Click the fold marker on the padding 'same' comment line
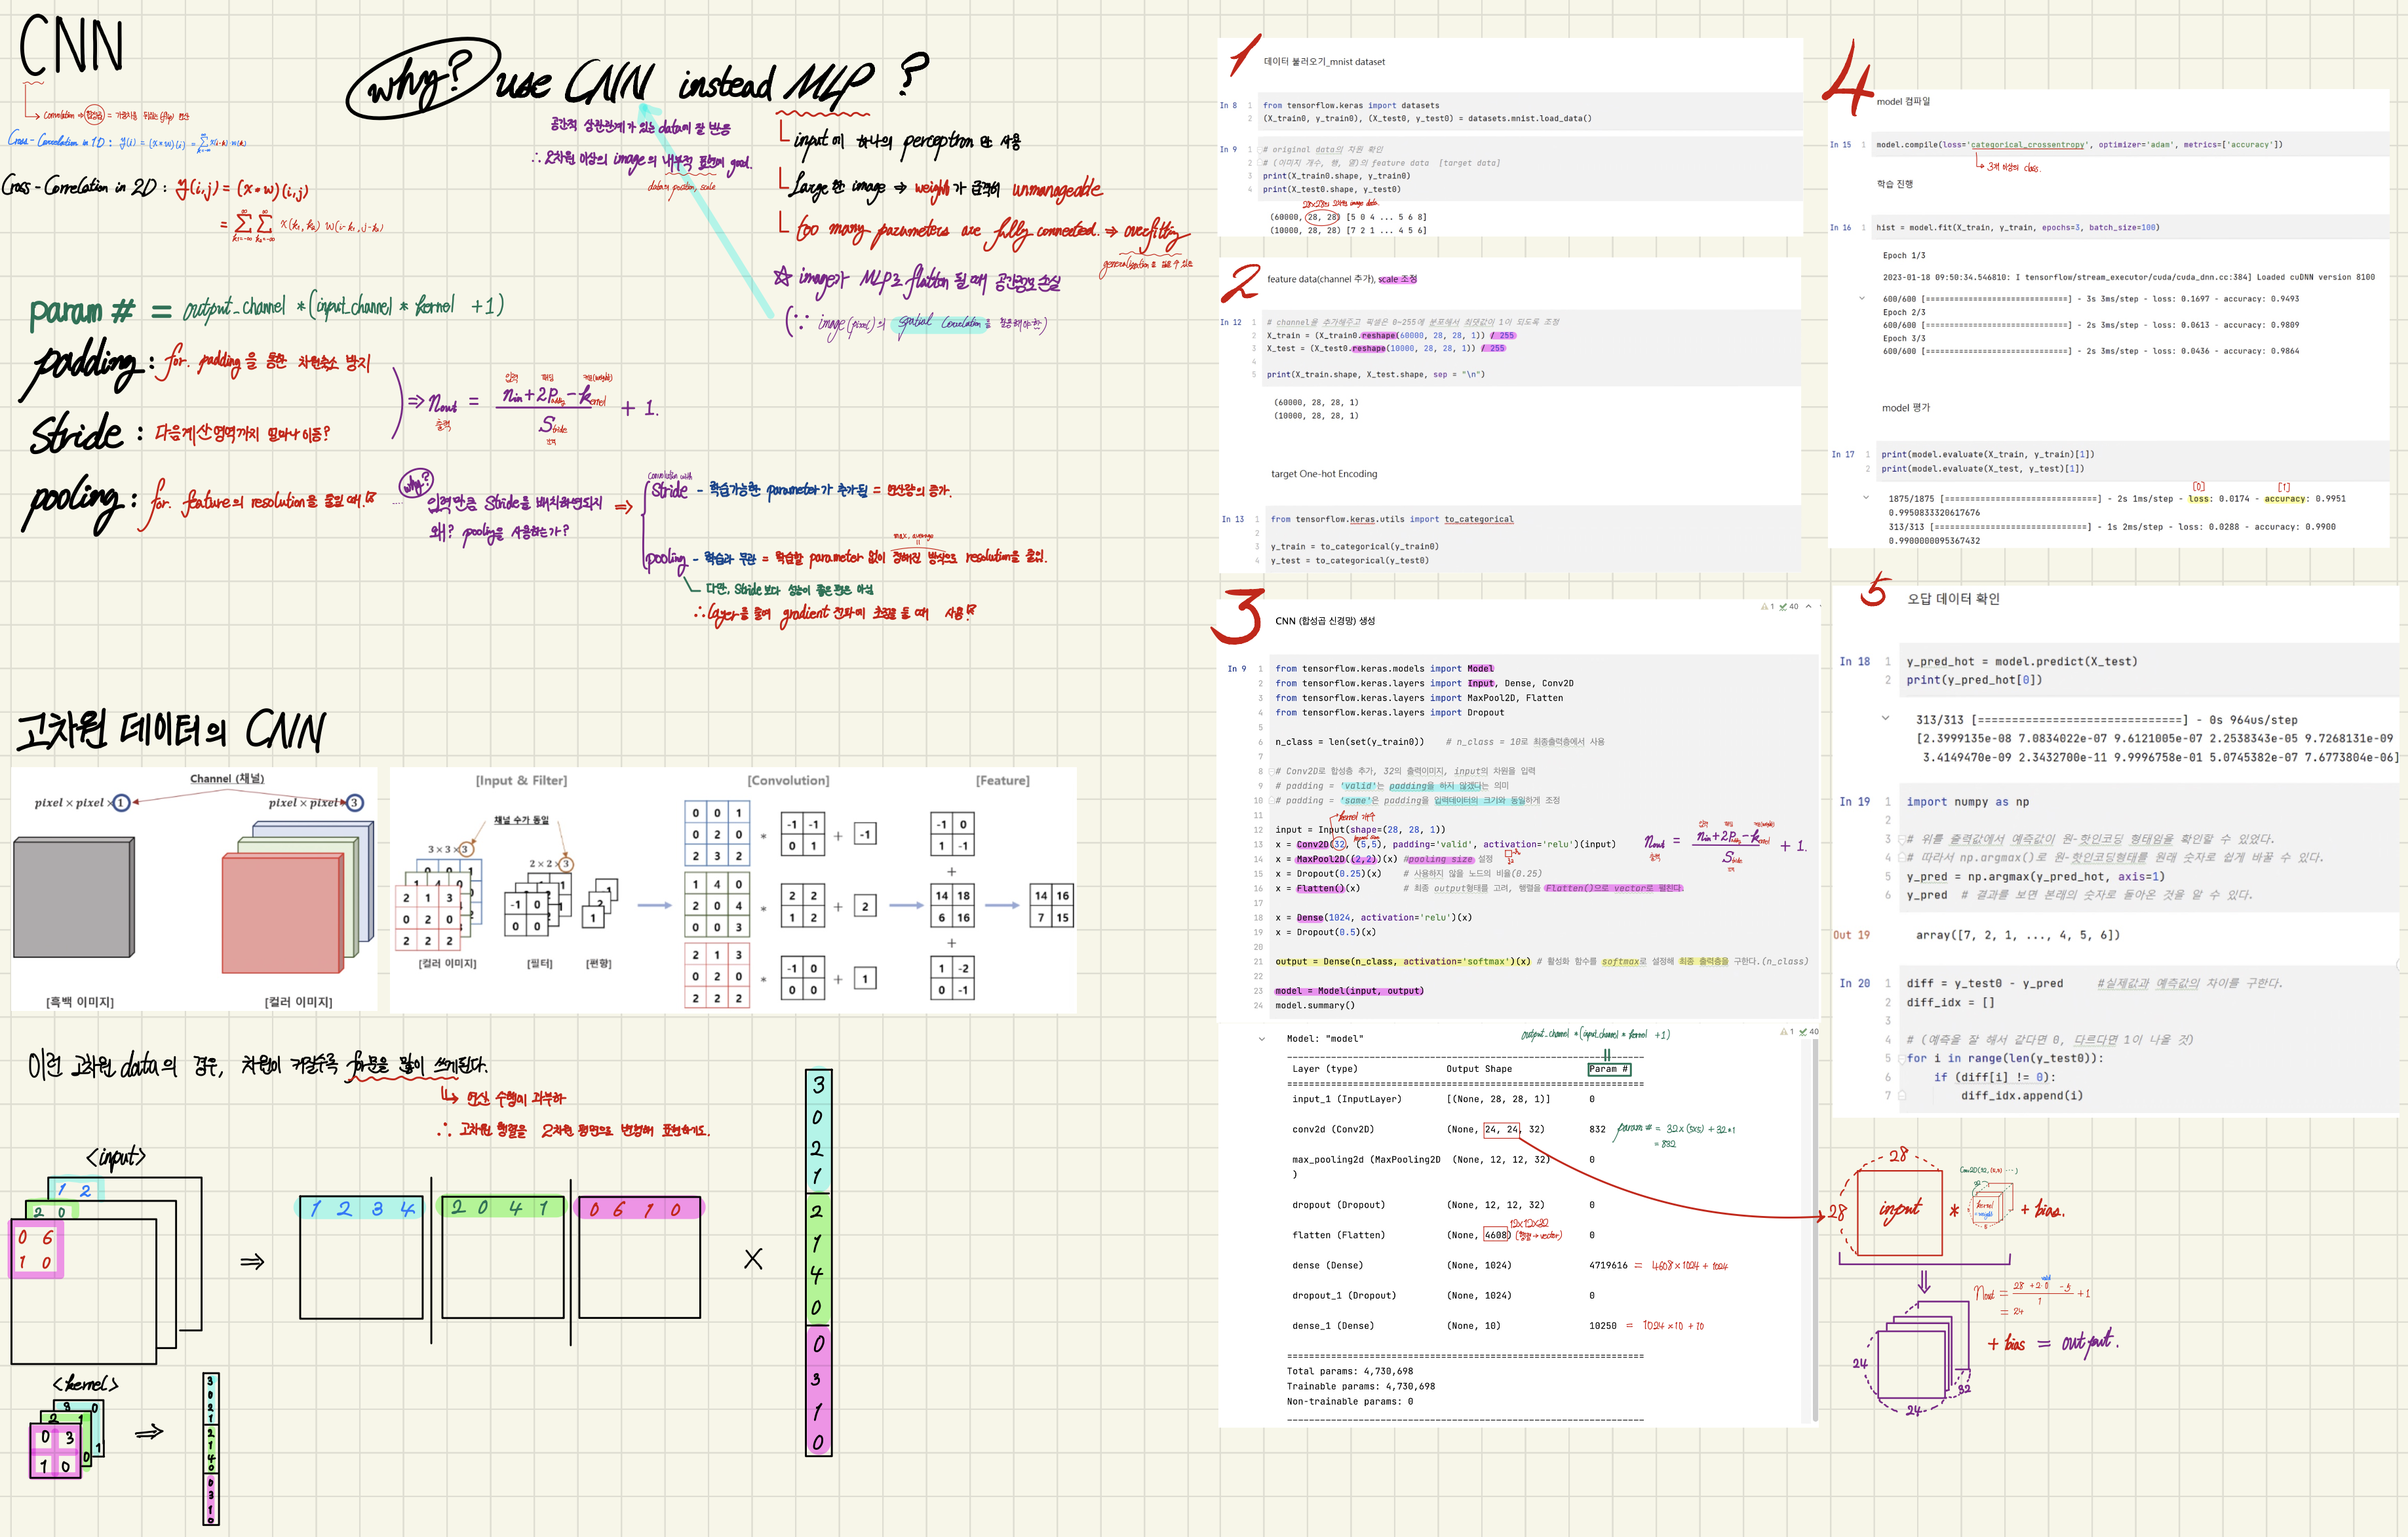 pyautogui.click(x=1271, y=801)
